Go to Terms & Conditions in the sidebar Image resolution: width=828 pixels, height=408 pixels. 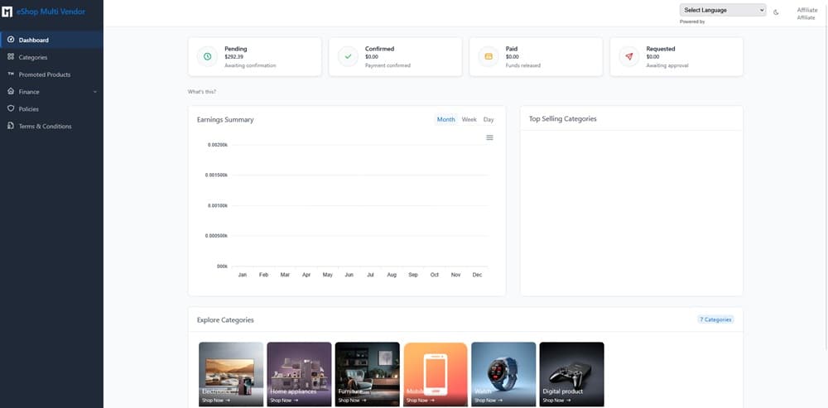45,126
